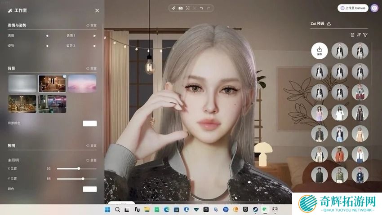Go to the previous 表情 with left arrow
The width and height of the screenshot is (382, 215).
click(x=47, y=35)
